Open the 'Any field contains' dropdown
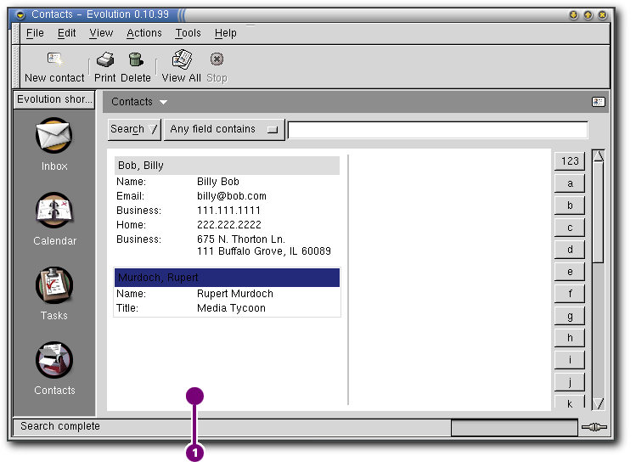636x467 pixels. point(224,130)
